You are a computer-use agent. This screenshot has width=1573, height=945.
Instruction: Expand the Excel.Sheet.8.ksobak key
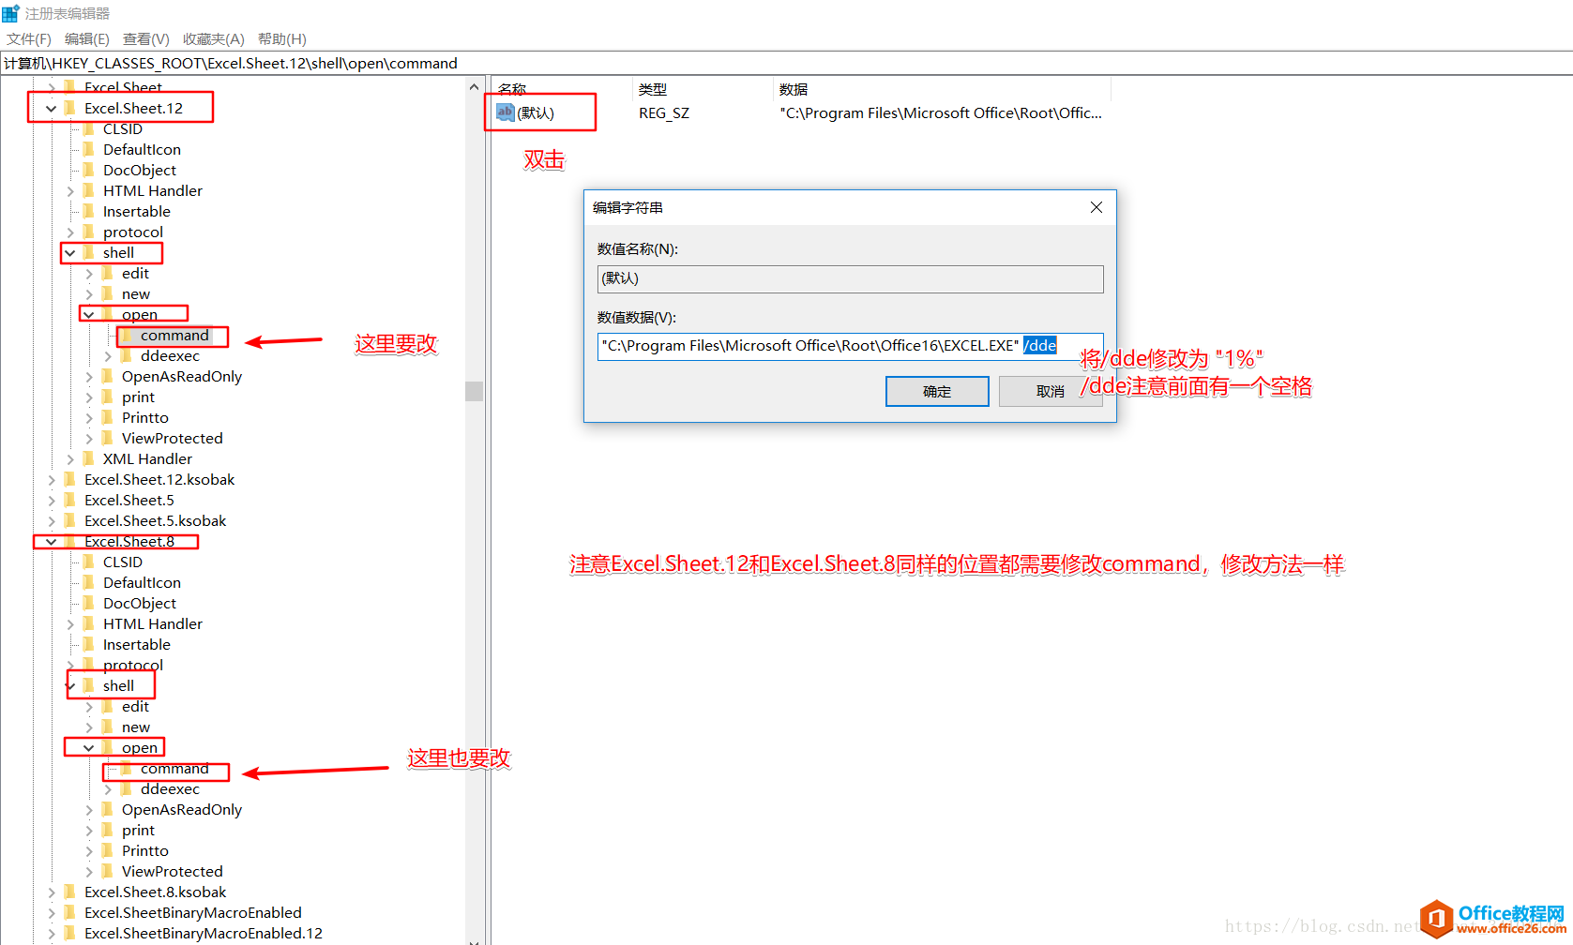(x=52, y=892)
